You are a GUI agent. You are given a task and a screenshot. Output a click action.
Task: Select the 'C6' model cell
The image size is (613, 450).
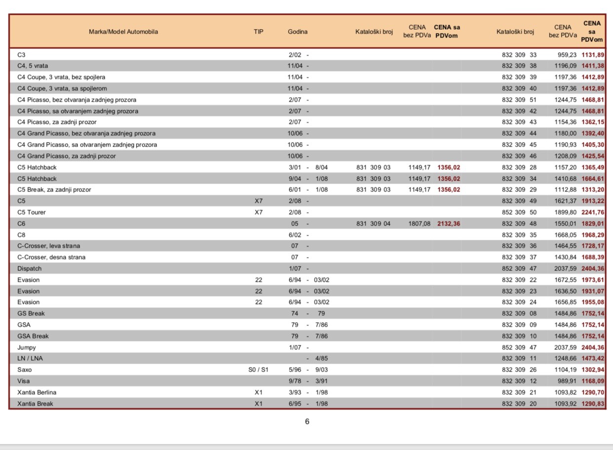(x=21, y=224)
